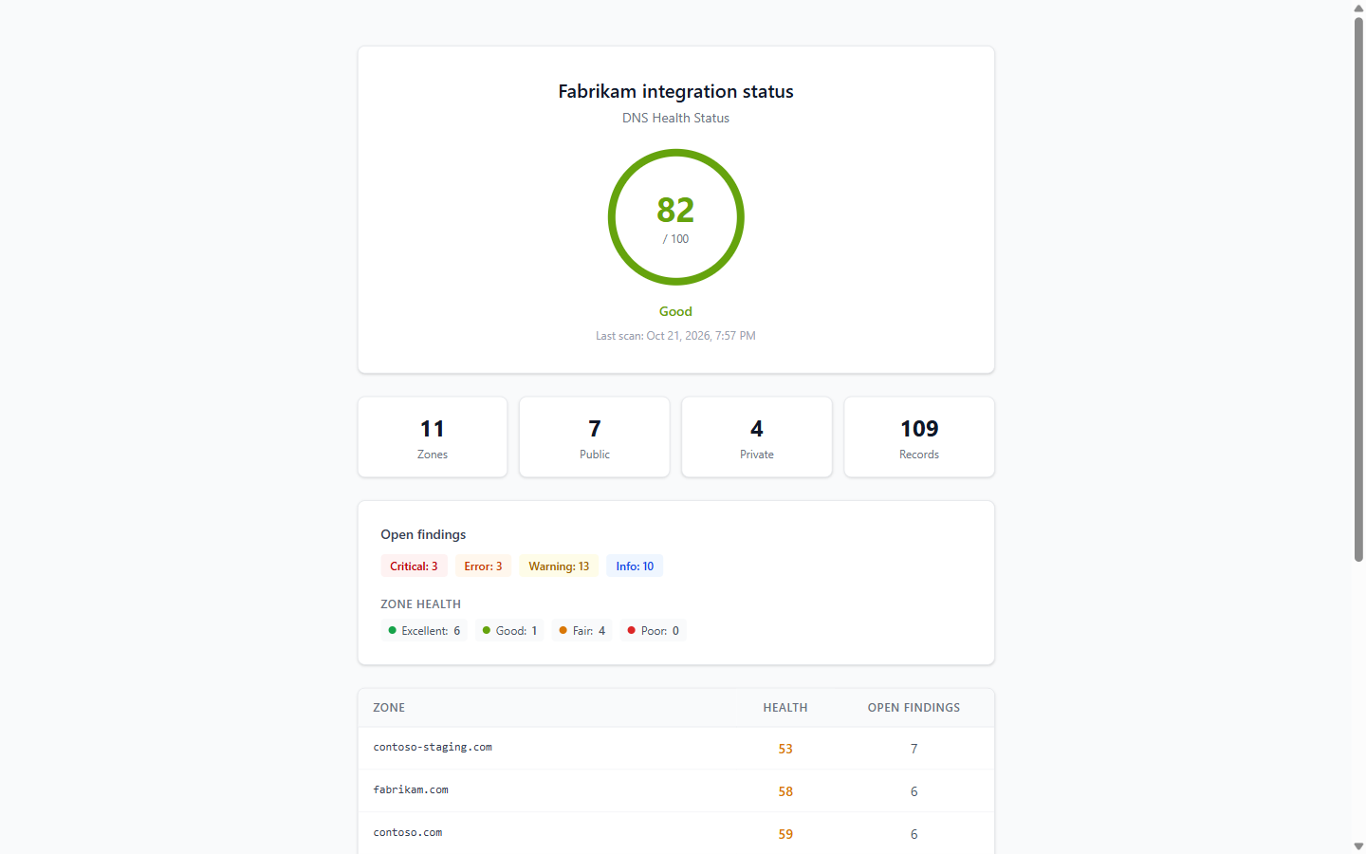Click the ZONE column header
This screenshot has width=1366, height=854.
[389, 708]
